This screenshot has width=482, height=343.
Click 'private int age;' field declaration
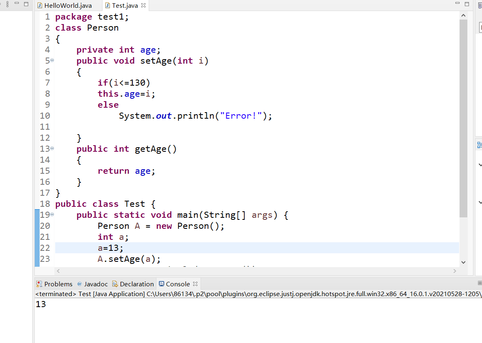(118, 50)
